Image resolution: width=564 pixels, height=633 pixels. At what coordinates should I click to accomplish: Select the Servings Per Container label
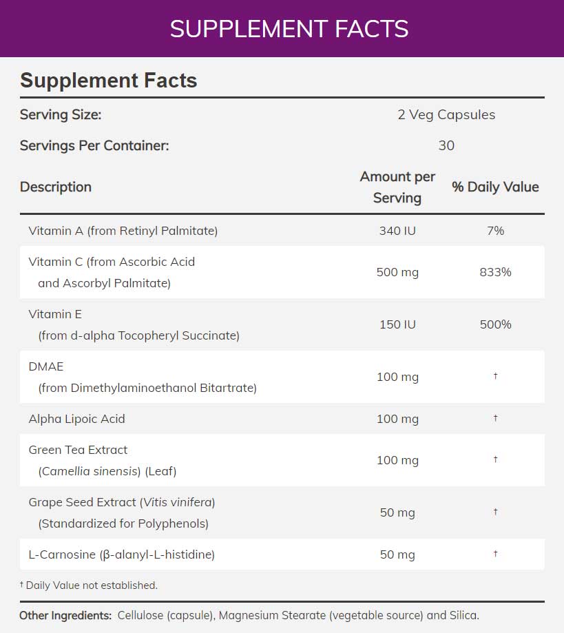click(x=94, y=146)
